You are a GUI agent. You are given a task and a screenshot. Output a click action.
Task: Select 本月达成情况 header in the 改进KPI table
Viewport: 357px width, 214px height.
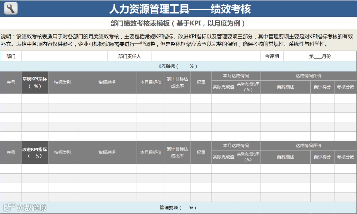click(236, 146)
